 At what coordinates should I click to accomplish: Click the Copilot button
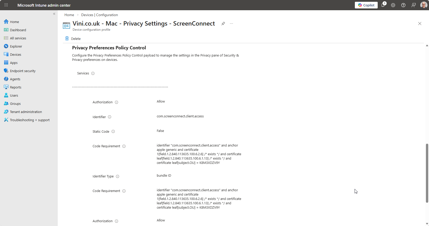366,5
